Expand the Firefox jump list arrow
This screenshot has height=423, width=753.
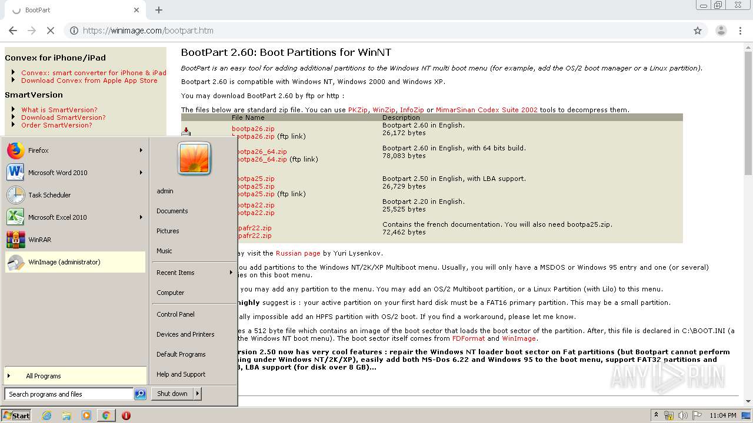point(141,150)
